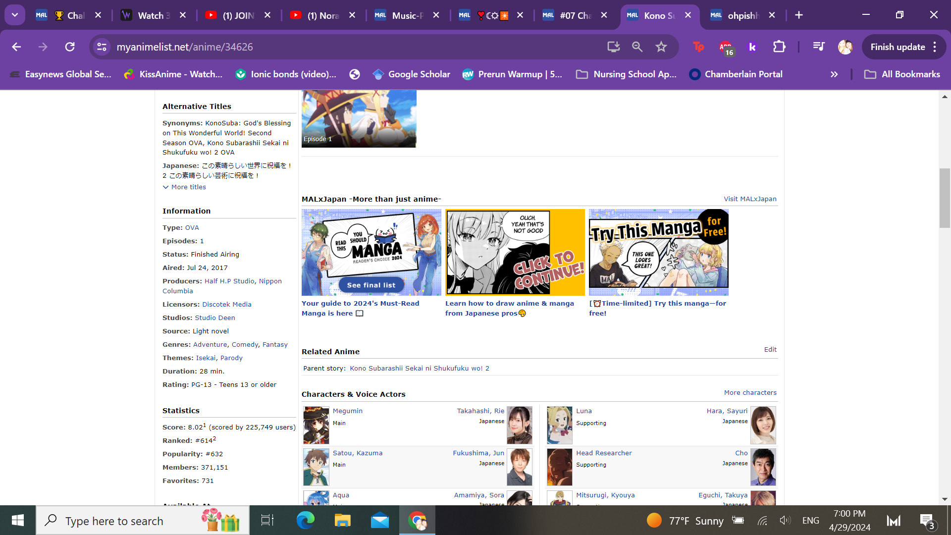Open the More characters link
This screenshot has width=951, height=535.
click(x=750, y=393)
